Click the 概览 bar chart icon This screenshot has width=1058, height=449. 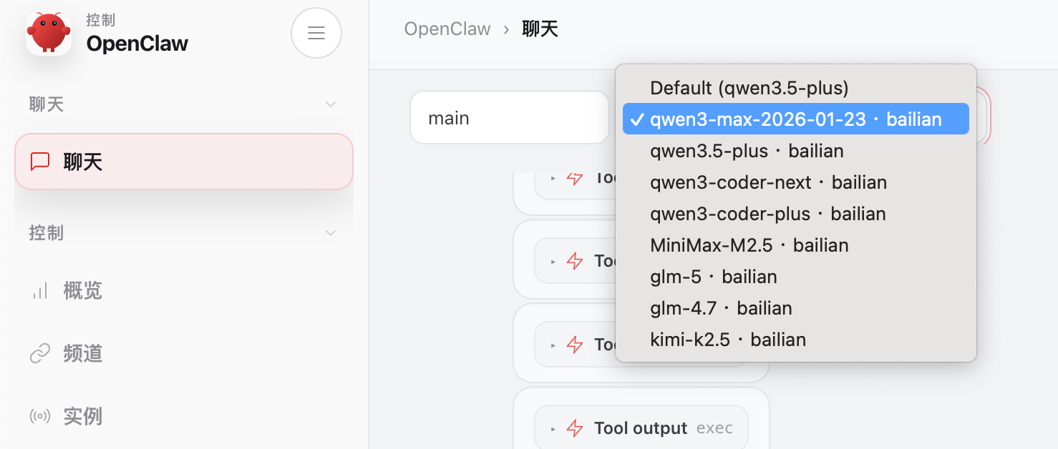click(40, 291)
